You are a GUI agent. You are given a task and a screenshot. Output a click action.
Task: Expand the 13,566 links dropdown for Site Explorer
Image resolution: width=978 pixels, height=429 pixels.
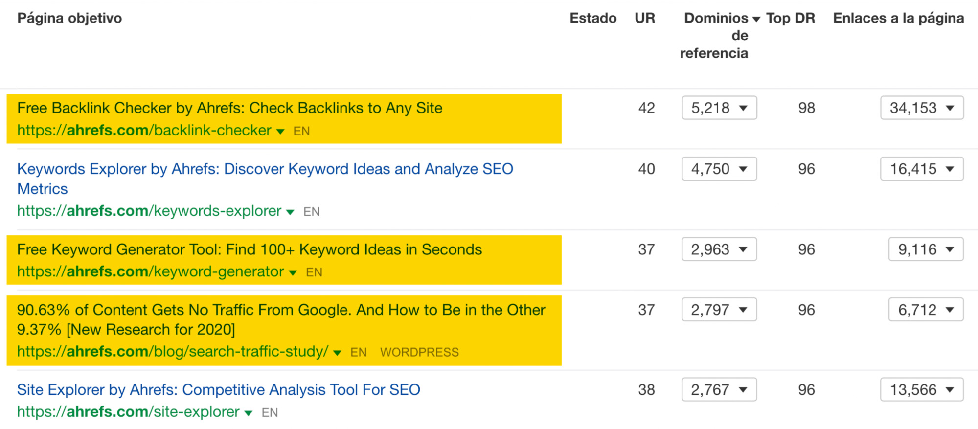[x=922, y=389]
